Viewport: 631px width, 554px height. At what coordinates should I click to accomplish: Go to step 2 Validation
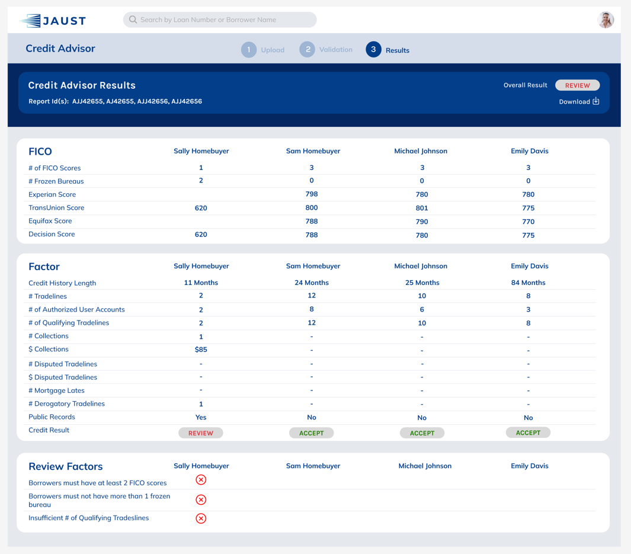(308, 50)
